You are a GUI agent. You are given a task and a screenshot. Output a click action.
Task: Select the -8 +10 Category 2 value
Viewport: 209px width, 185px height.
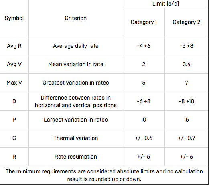pos(187,101)
